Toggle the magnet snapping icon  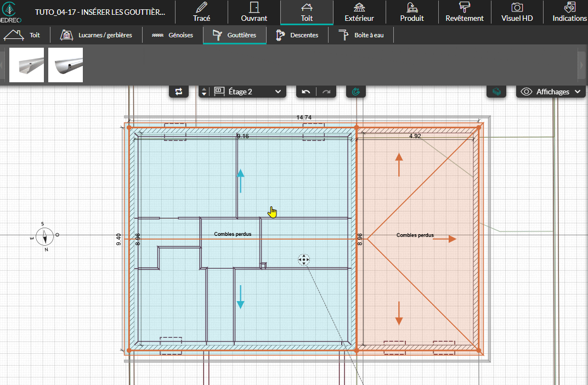pyautogui.click(x=355, y=92)
